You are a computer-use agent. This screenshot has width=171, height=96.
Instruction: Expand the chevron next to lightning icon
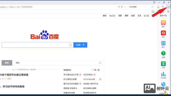[x=125, y=7]
